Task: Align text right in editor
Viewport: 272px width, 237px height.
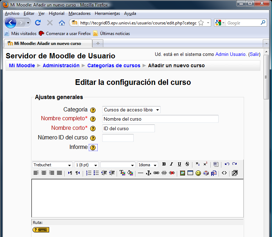Action: [52, 173]
